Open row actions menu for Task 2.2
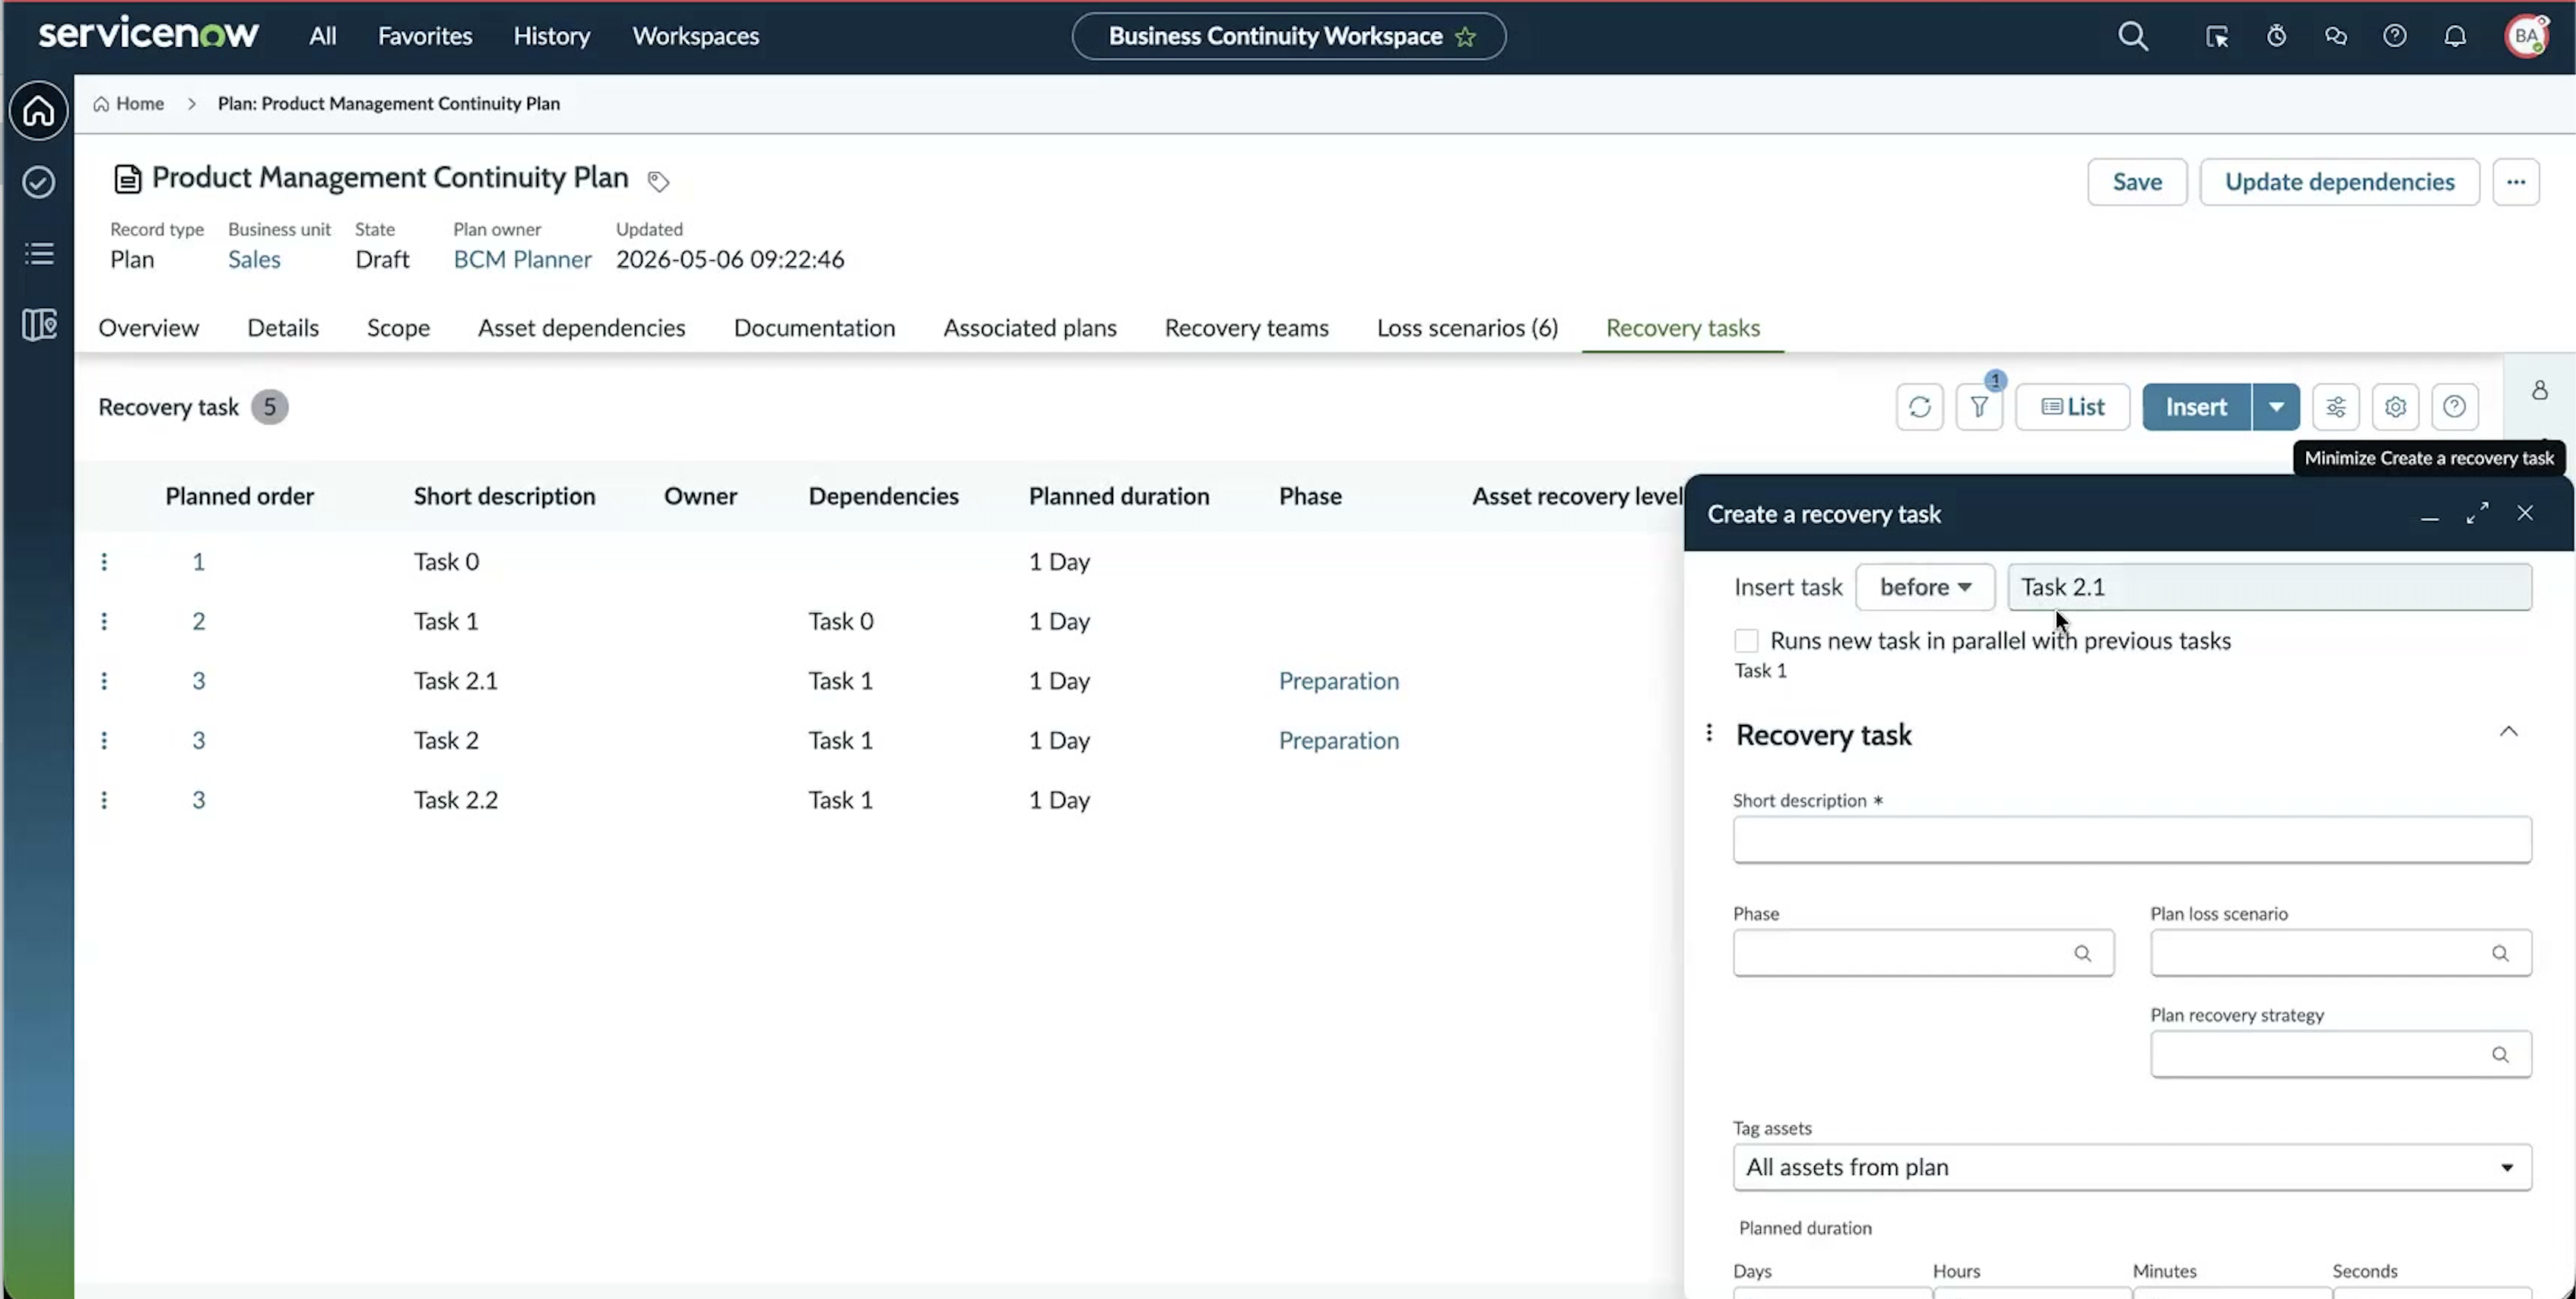 click(x=104, y=800)
